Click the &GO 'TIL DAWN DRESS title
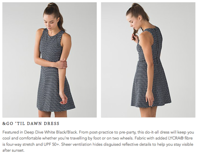This screenshot has height=157, width=199. [31, 124]
